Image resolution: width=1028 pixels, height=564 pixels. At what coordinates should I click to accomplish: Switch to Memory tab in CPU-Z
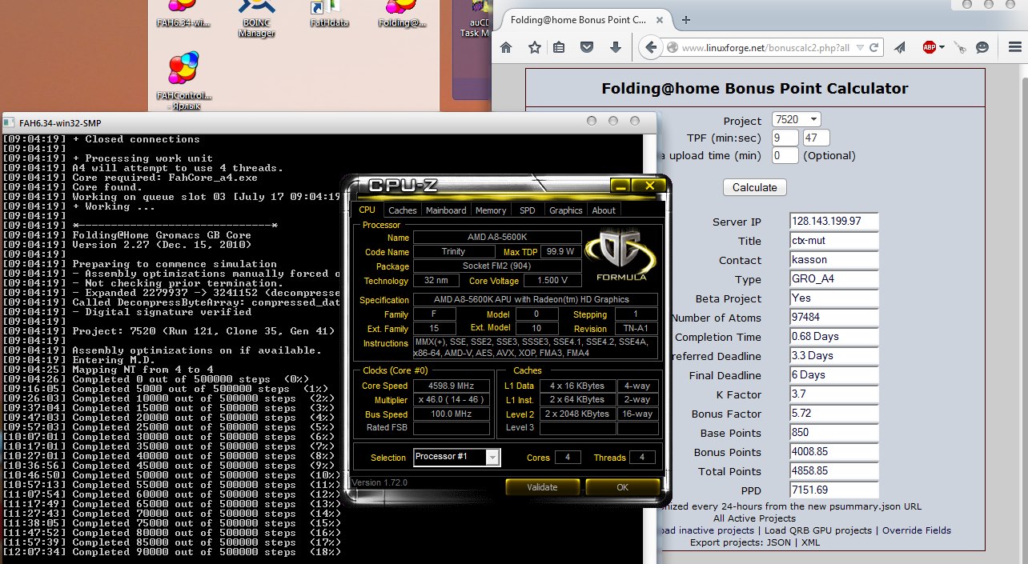pyautogui.click(x=490, y=210)
